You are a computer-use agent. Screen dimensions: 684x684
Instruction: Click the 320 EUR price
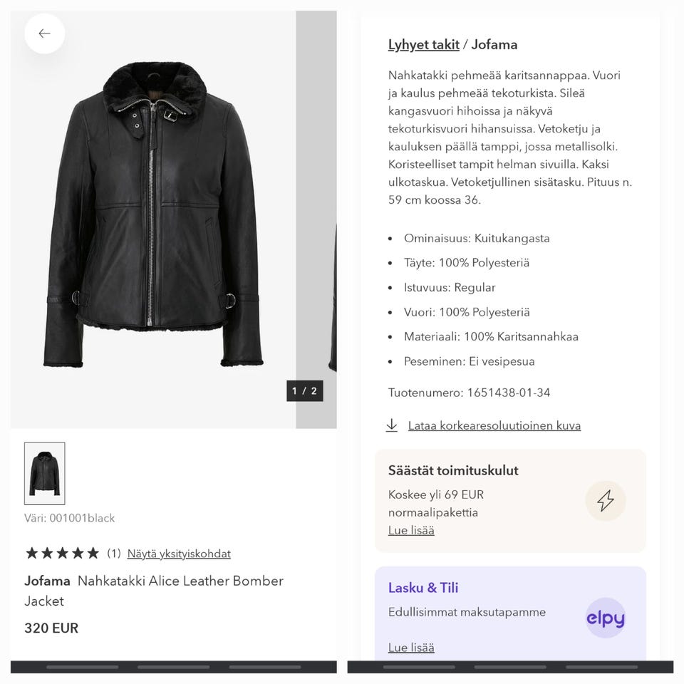[51, 628]
